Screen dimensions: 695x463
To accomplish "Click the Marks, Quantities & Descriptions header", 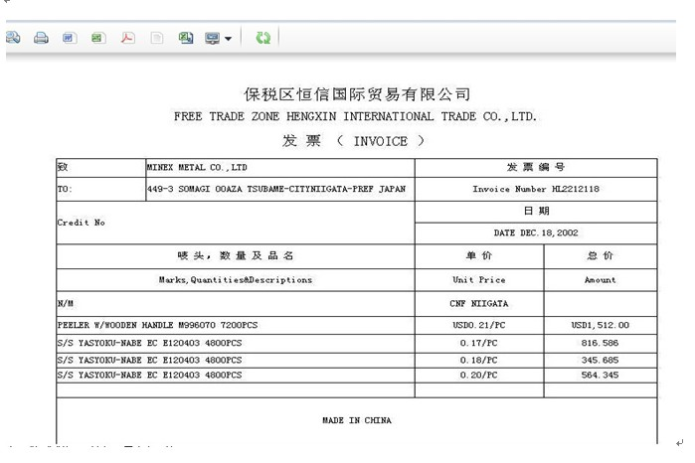I will click(236, 280).
